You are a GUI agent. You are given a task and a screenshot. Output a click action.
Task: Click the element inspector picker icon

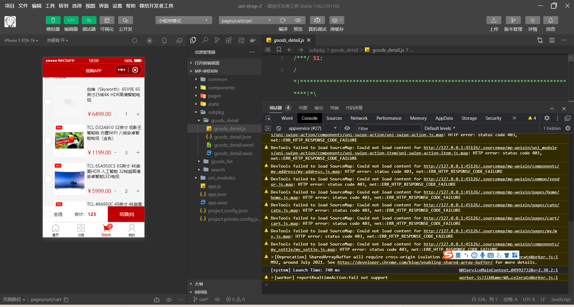pos(268,118)
